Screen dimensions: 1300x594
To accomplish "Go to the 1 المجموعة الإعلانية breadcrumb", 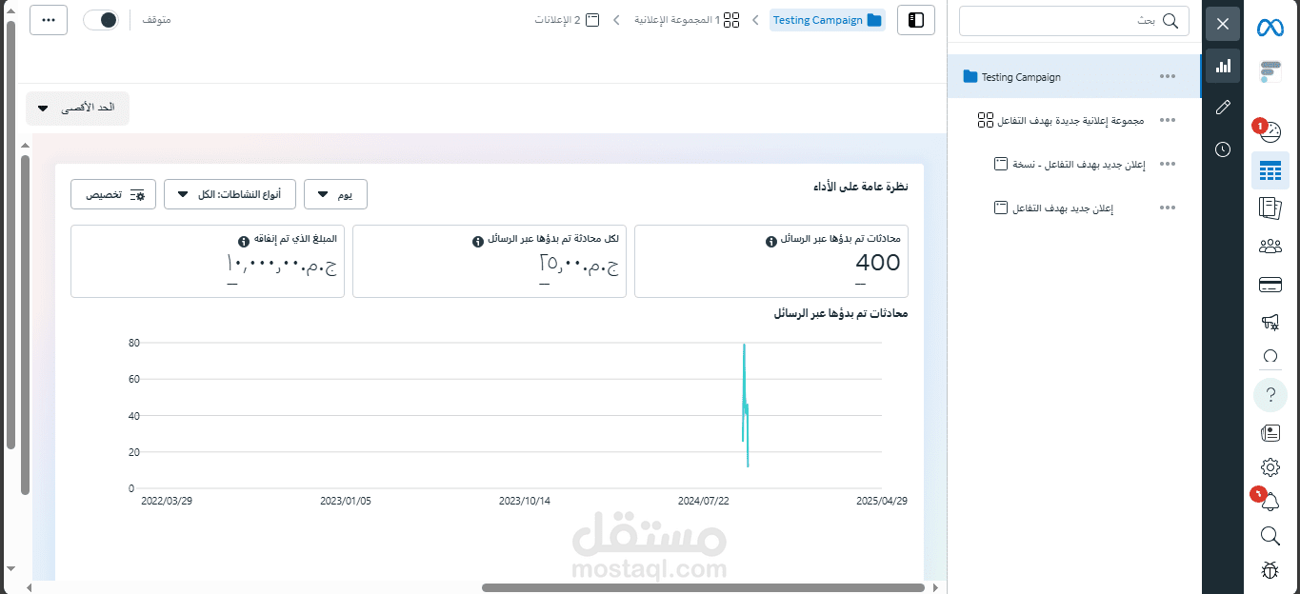I will (689, 20).
